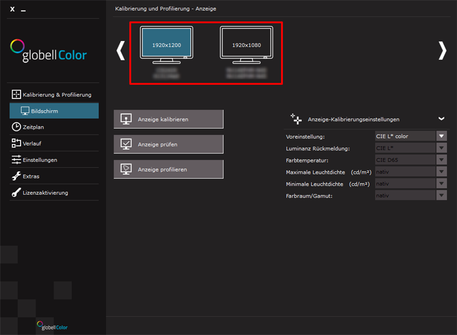Select the 1920x1200 monitor thumbnail
The image size is (457, 335).
(x=166, y=45)
